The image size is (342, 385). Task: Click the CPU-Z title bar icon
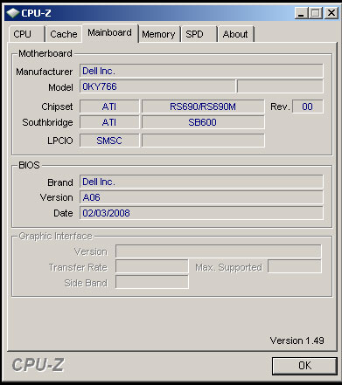point(13,13)
